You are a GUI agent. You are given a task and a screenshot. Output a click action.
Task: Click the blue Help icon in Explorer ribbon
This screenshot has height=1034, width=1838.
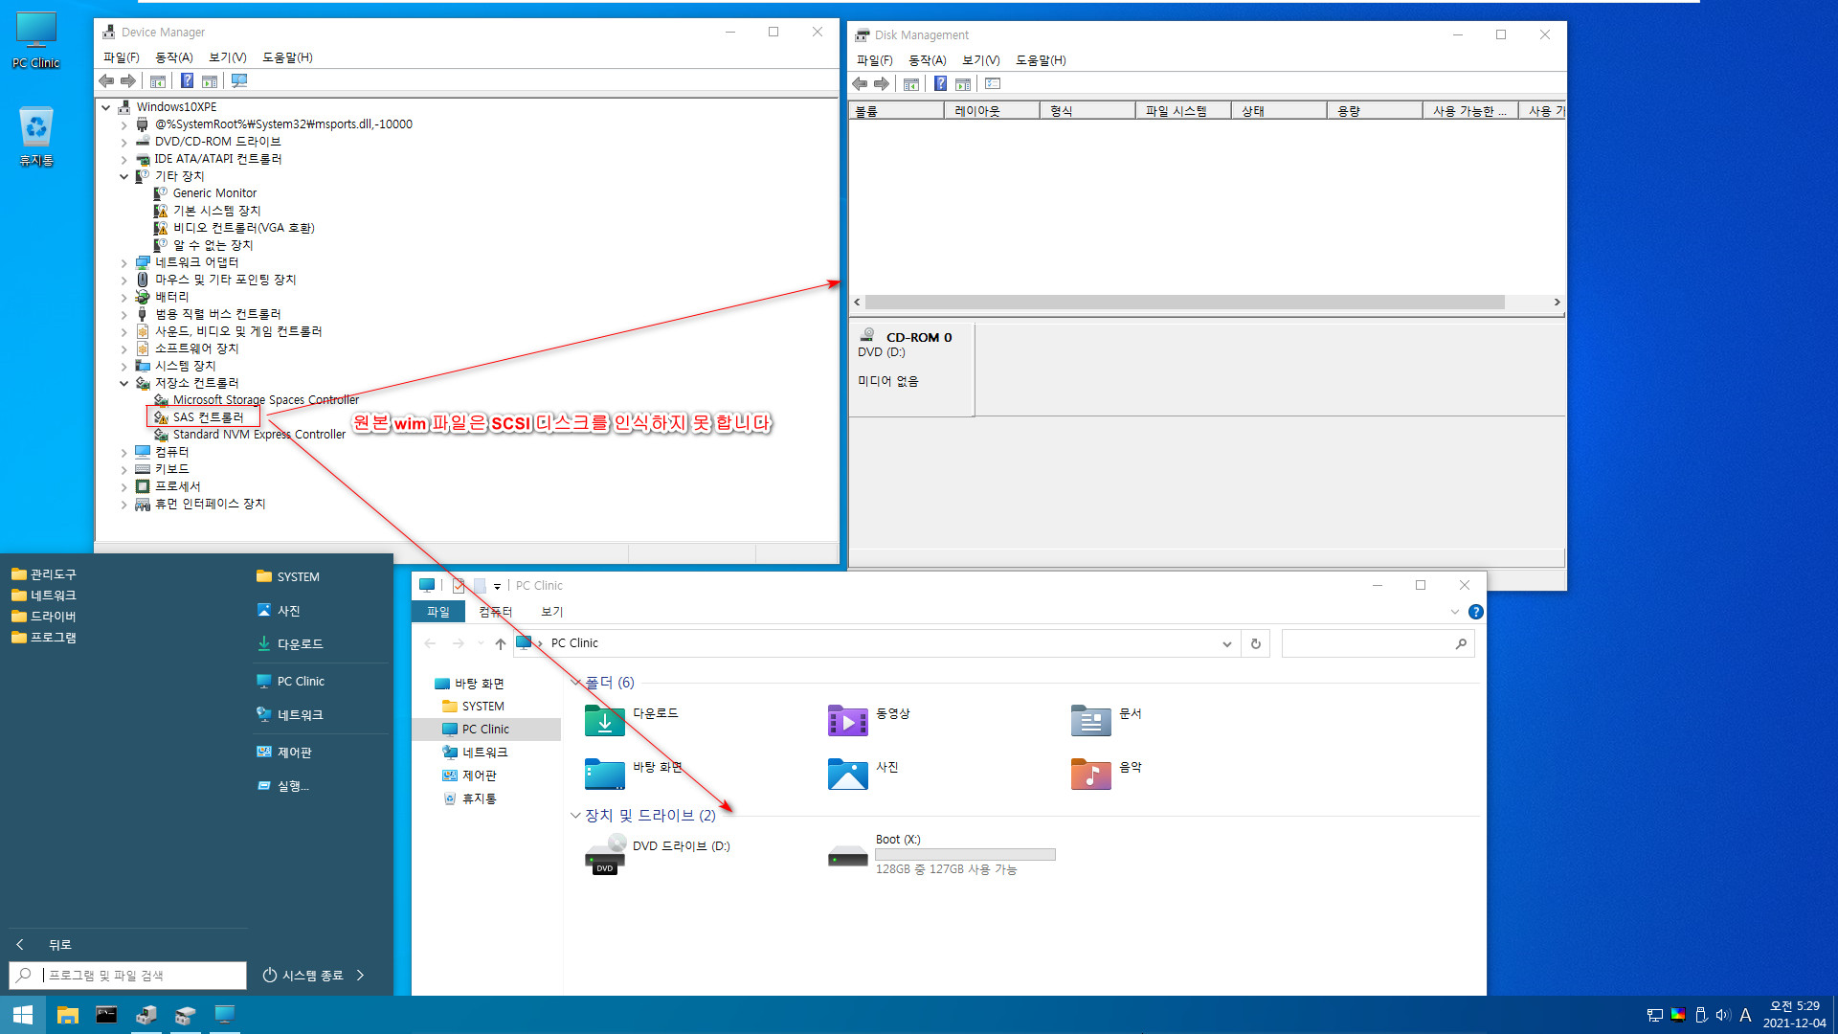click(x=1476, y=612)
